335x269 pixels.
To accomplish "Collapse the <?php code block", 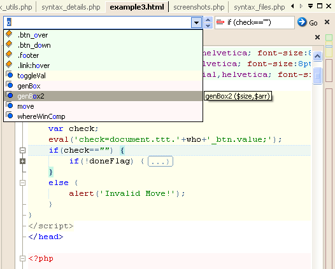I will click(x=22, y=259).
